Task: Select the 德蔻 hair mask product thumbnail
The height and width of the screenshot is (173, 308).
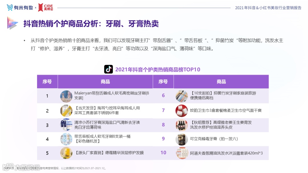Action: pos(66,153)
